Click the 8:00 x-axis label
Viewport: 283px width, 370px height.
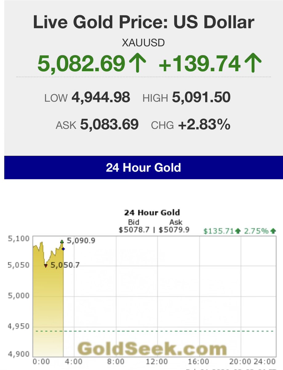[x=116, y=361]
